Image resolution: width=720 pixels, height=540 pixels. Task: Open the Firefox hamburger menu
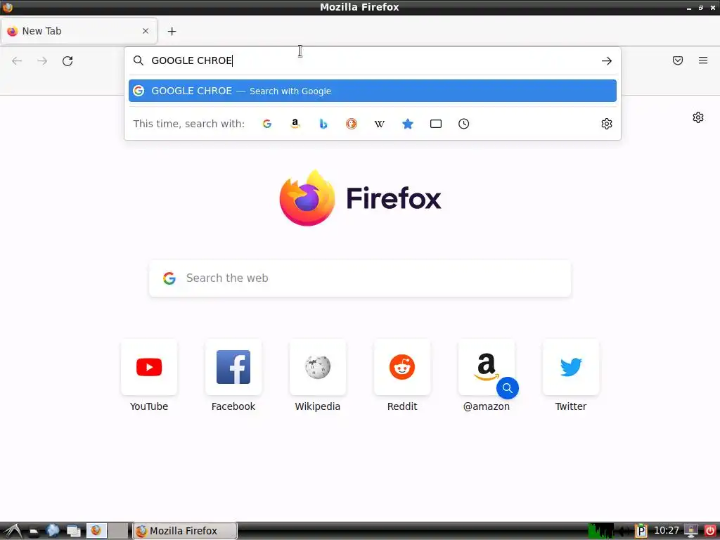[x=703, y=60]
